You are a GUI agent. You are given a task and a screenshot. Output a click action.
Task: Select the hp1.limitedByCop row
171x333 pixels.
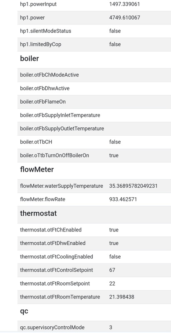[x=94, y=45]
